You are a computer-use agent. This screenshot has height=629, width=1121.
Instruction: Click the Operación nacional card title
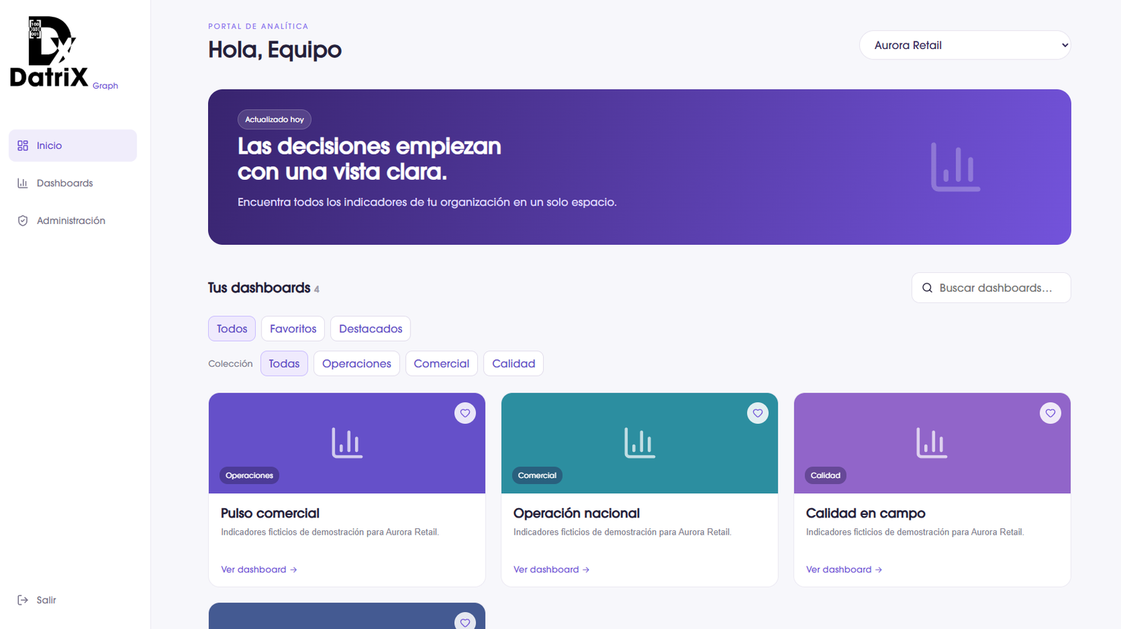click(577, 513)
